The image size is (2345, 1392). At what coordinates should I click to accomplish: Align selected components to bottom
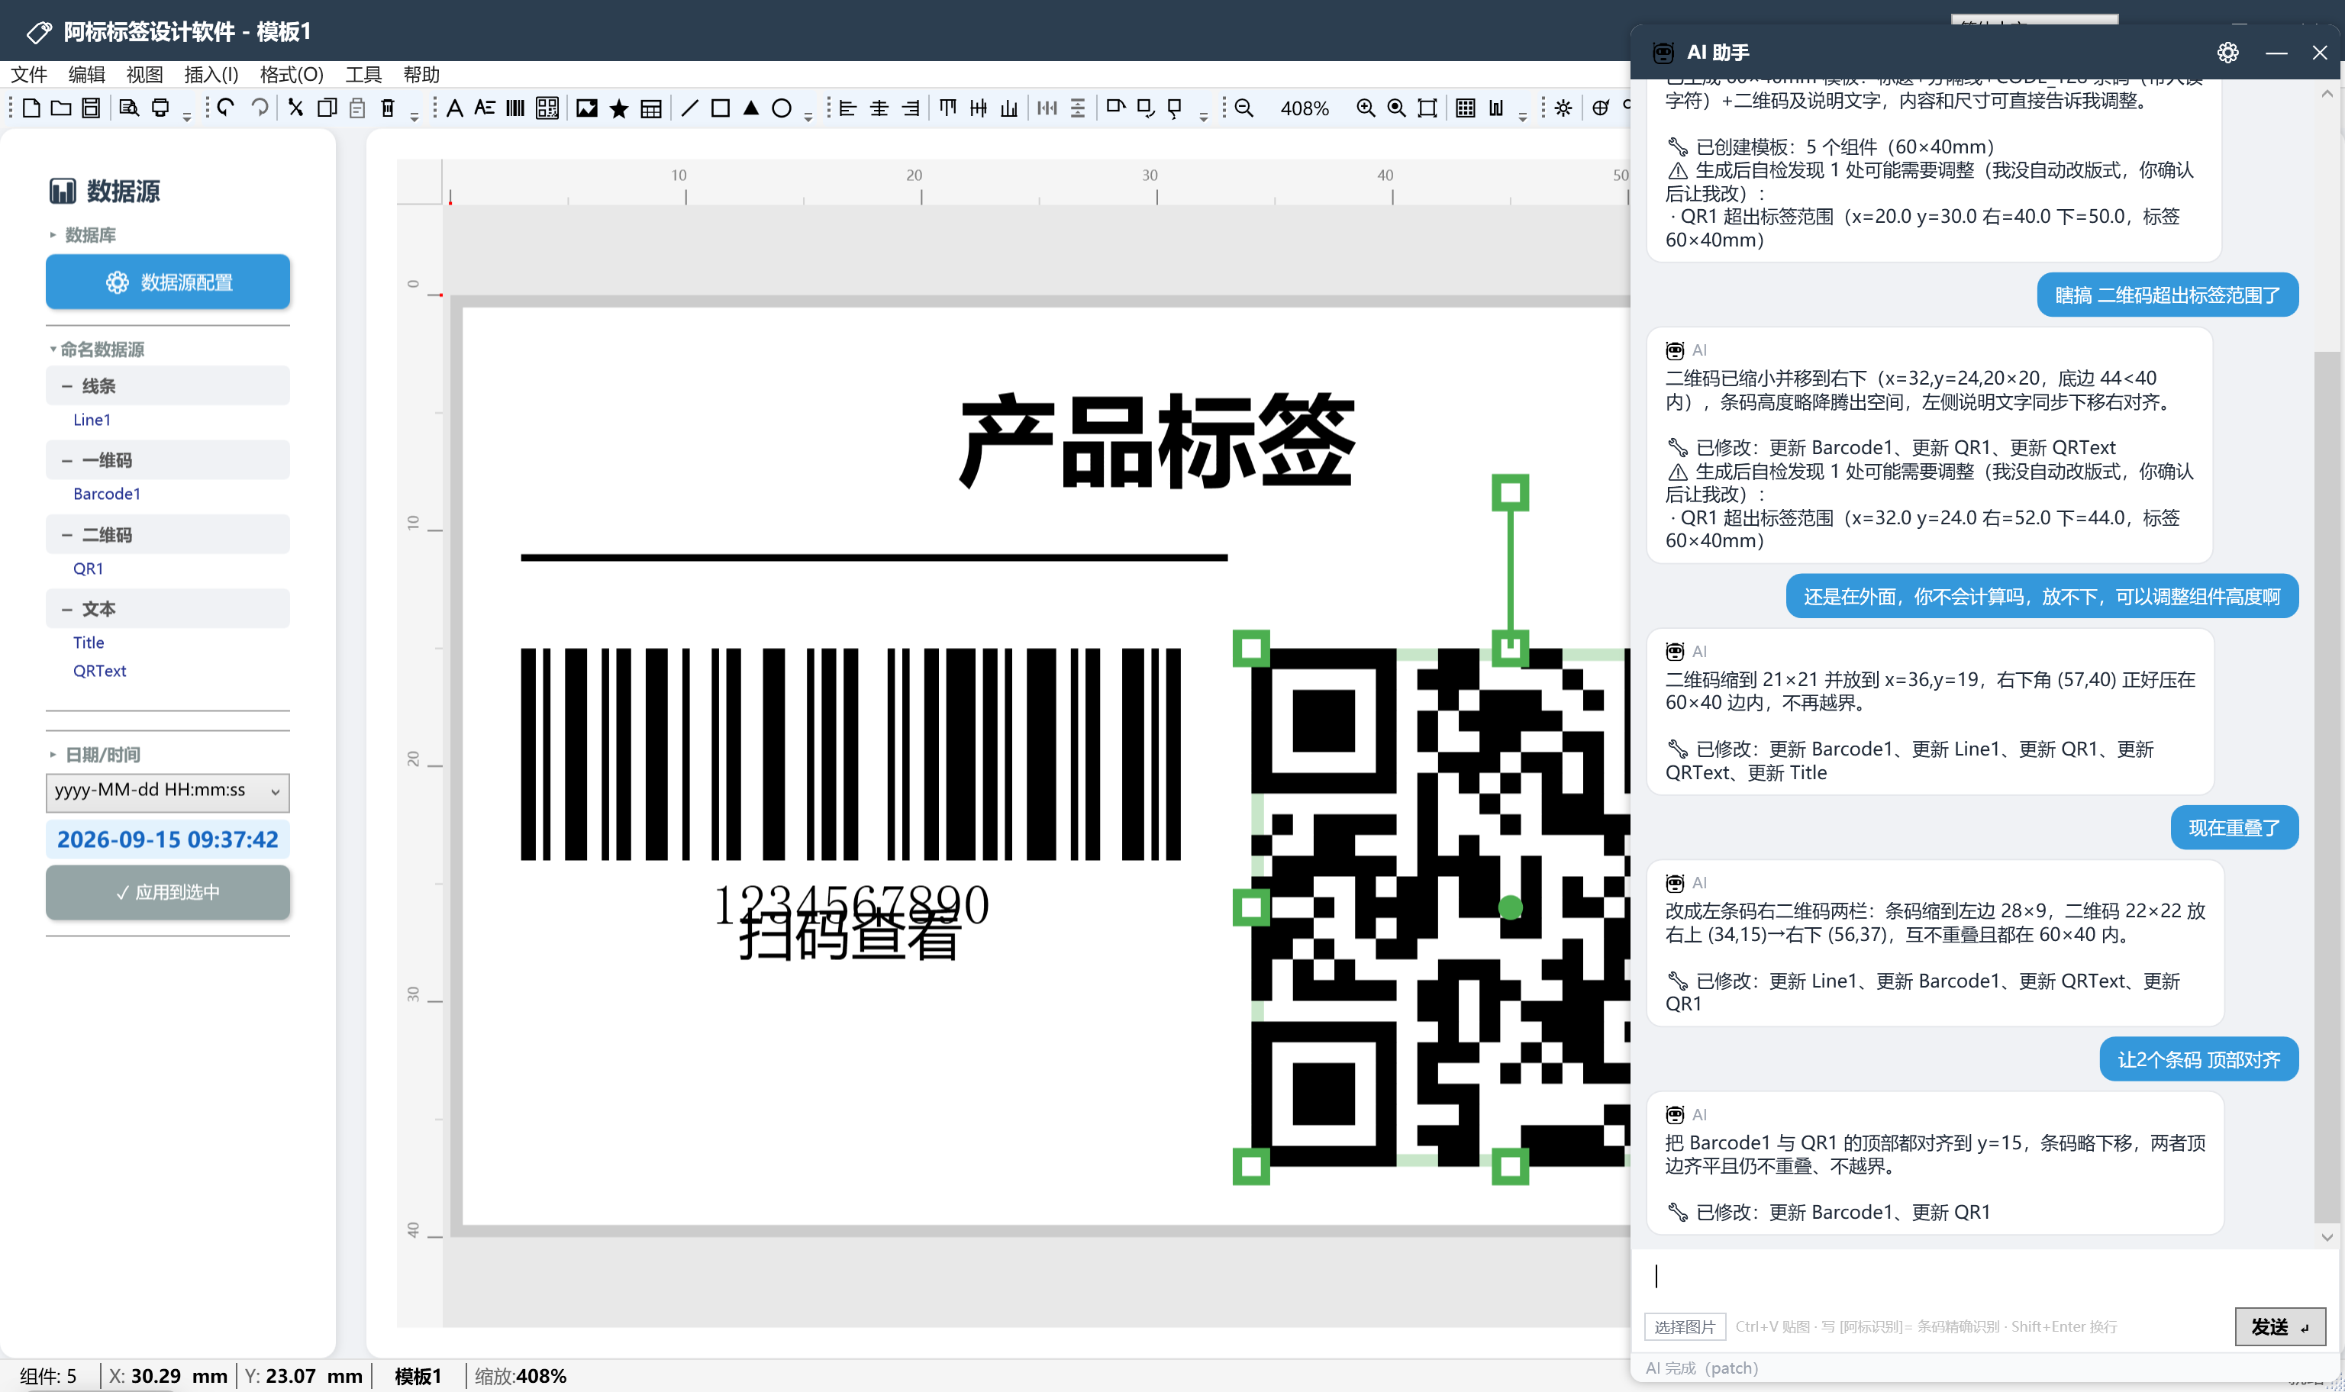(1009, 108)
